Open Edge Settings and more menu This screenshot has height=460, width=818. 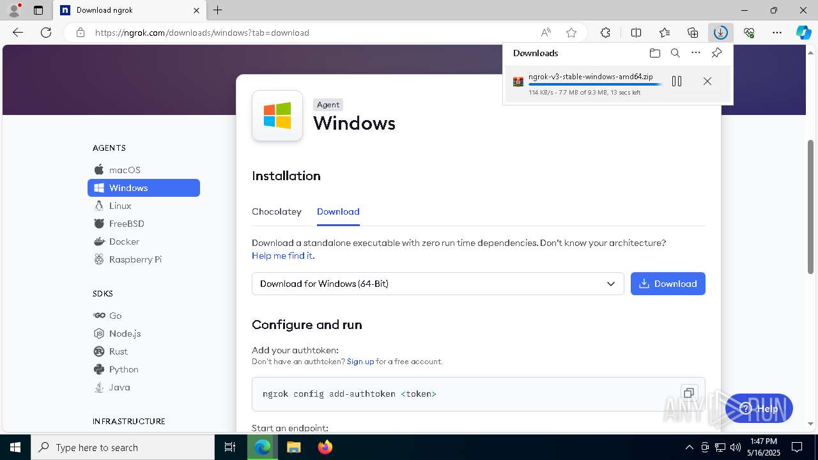(777, 33)
